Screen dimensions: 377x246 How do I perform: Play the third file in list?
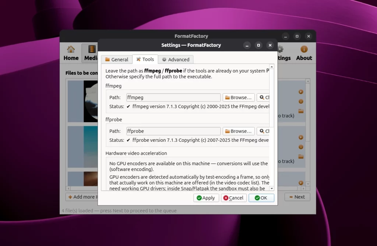[x=301, y=183]
